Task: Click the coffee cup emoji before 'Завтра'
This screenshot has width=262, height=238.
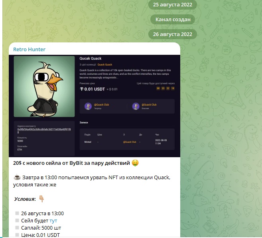Action: click(17, 177)
